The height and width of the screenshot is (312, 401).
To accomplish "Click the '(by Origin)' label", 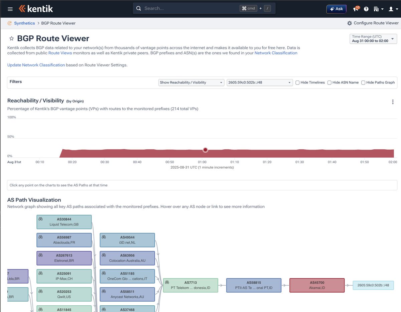I will pyautogui.click(x=75, y=101).
